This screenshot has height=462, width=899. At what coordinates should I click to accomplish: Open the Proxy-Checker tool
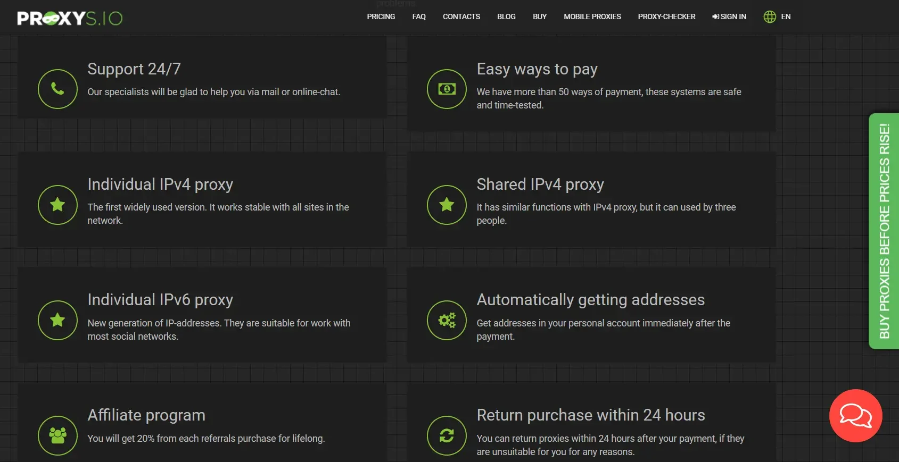666,16
